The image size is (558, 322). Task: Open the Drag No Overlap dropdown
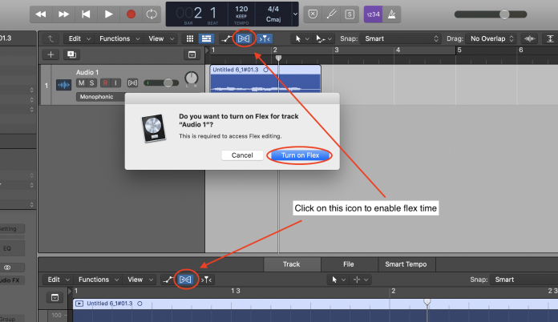[x=491, y=38]
